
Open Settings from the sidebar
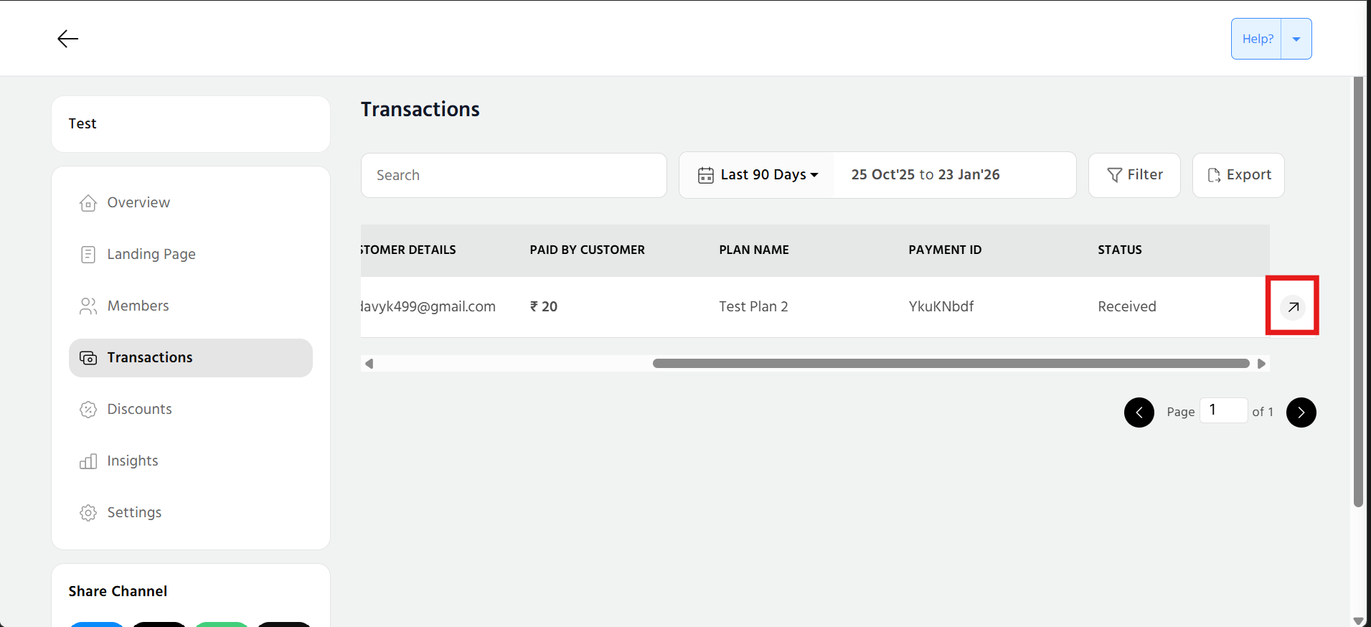pos(134,513)
